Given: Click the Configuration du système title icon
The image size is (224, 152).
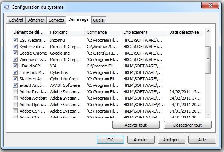Looking at the screenshot, I should tap(6, 7).
